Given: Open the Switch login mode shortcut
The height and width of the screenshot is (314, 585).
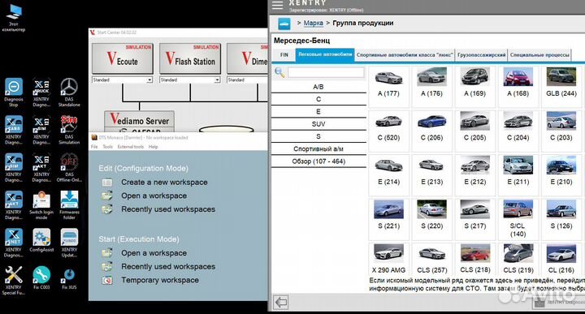Looking at the screenshot, I should [x=41, y=204].
